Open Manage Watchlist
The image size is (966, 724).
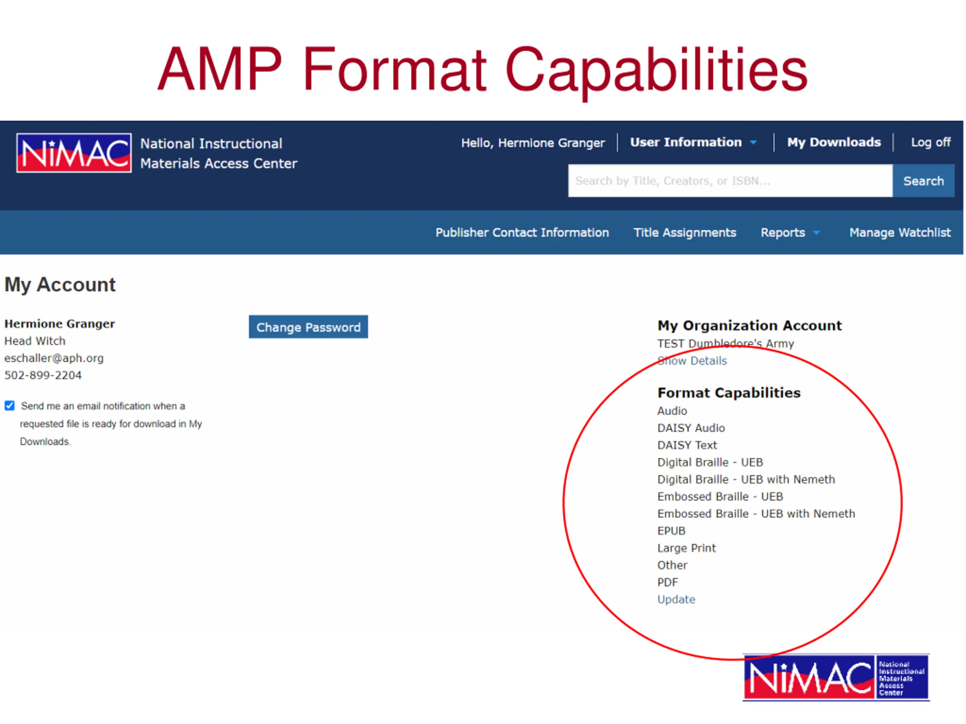(900, 233)
